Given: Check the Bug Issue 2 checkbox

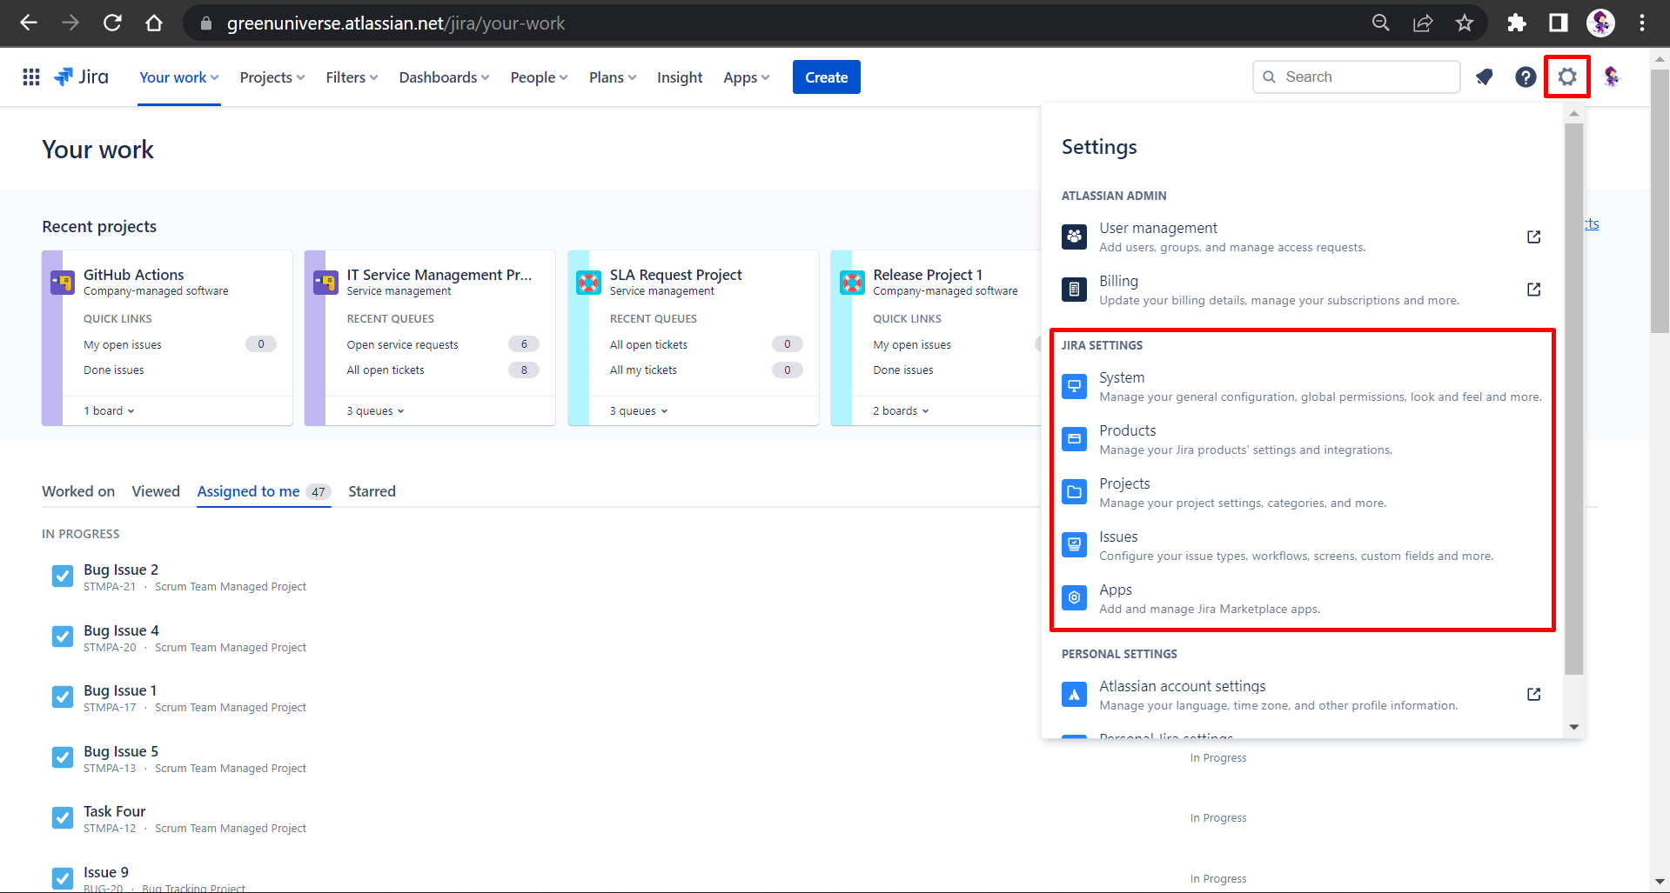Looking at the screenshot, I should point(62,576).
